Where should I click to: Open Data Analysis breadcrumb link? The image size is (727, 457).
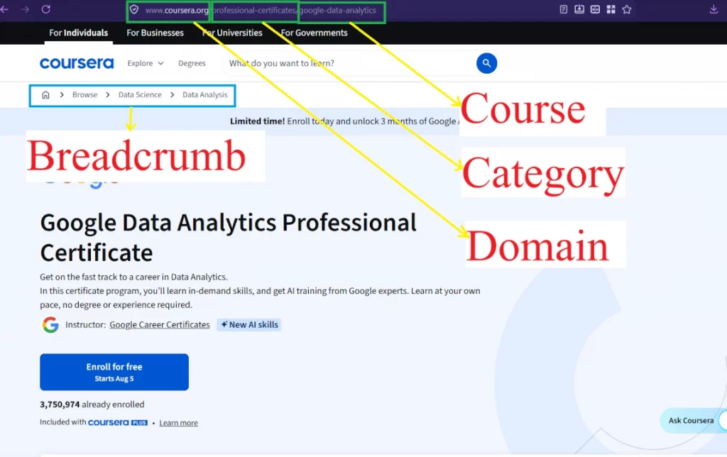(x=205, y=94)
